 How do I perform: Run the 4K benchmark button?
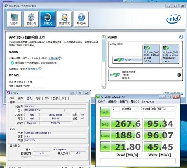pos(105,147)
